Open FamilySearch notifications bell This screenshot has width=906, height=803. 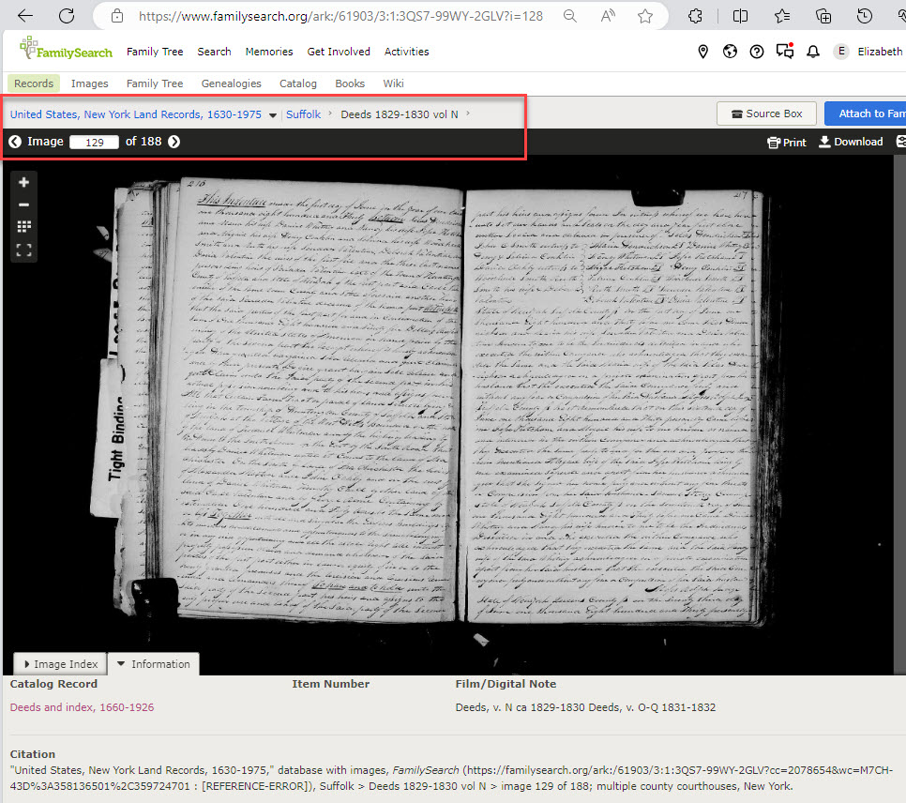tap(812, 52)
